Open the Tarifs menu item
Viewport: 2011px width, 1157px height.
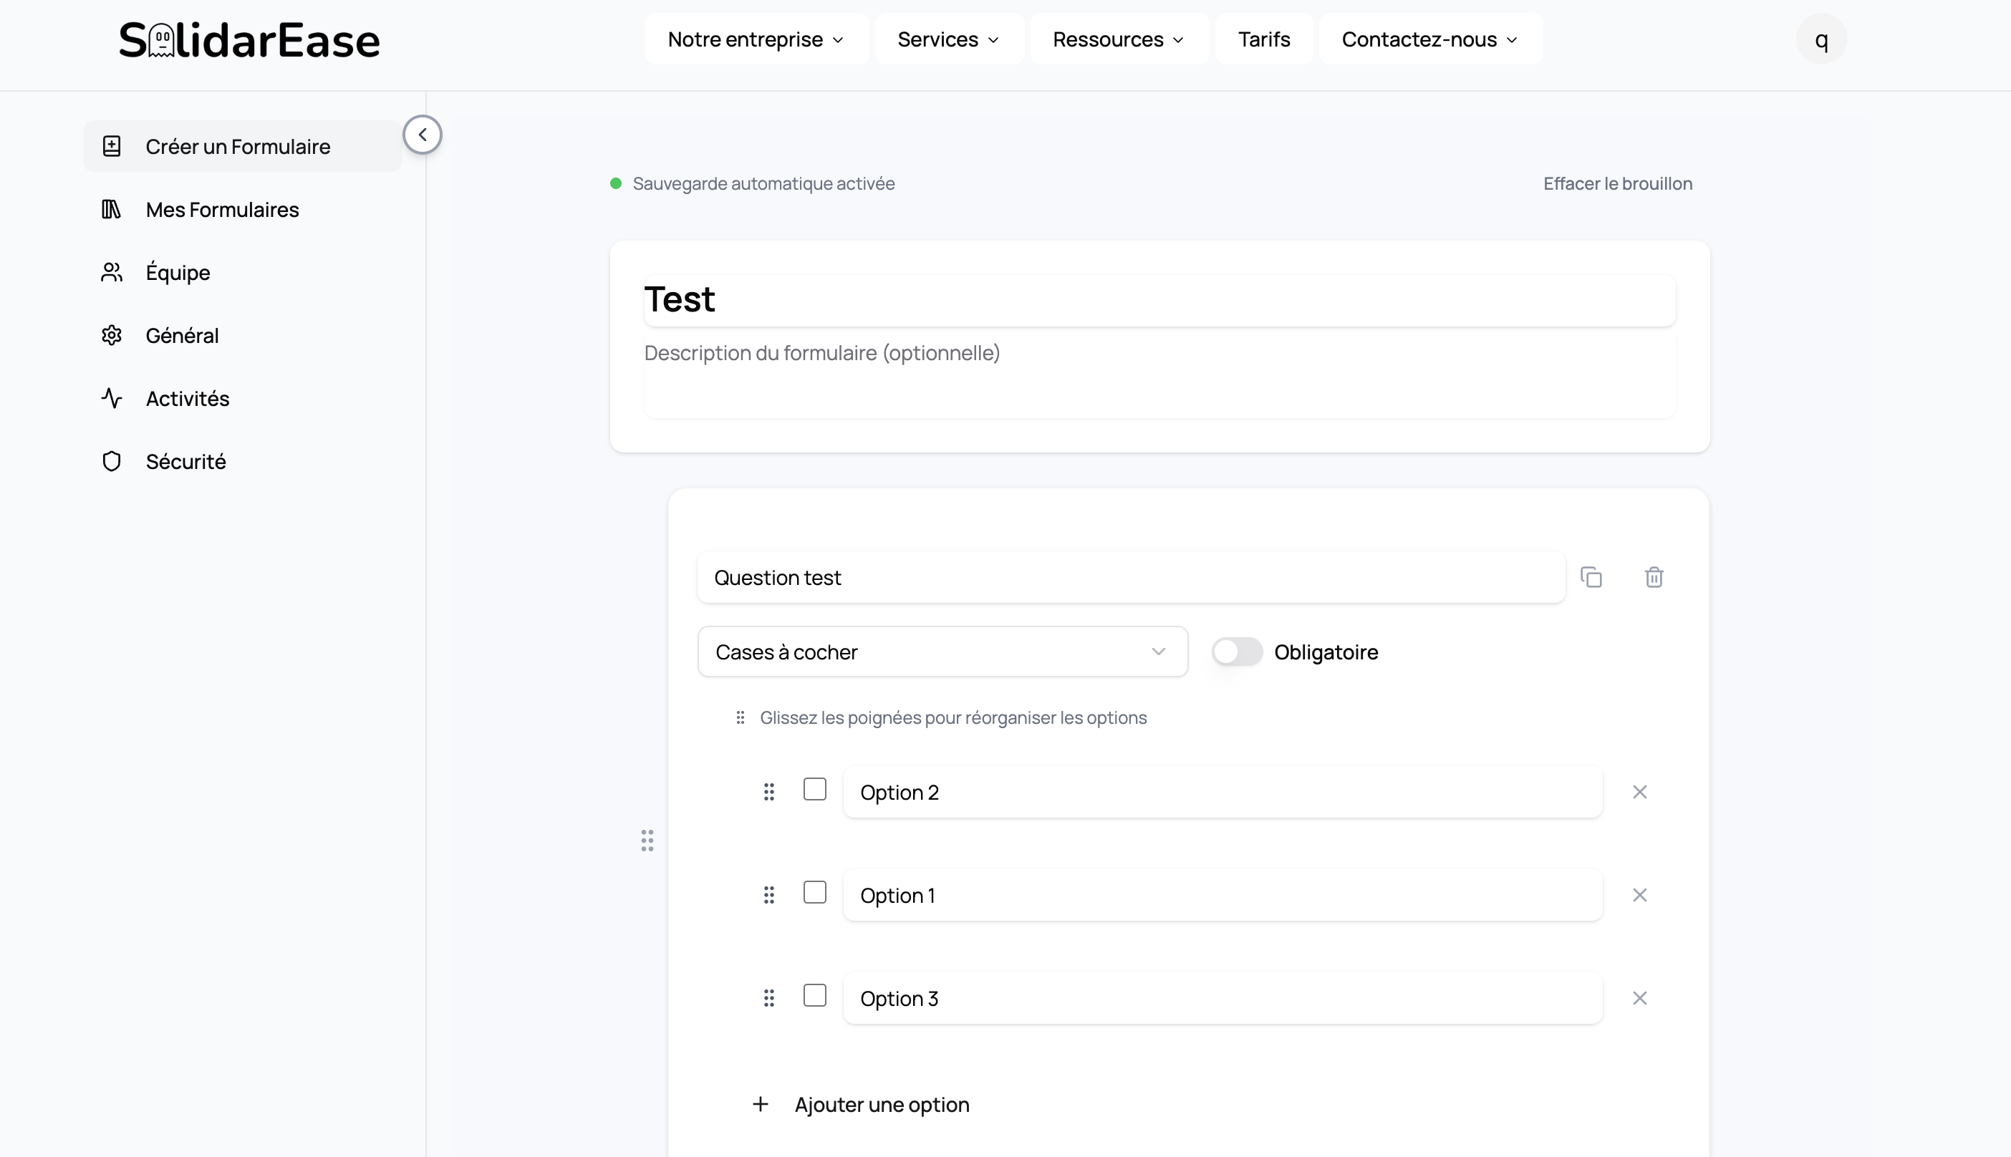[x=1263, y=38]
